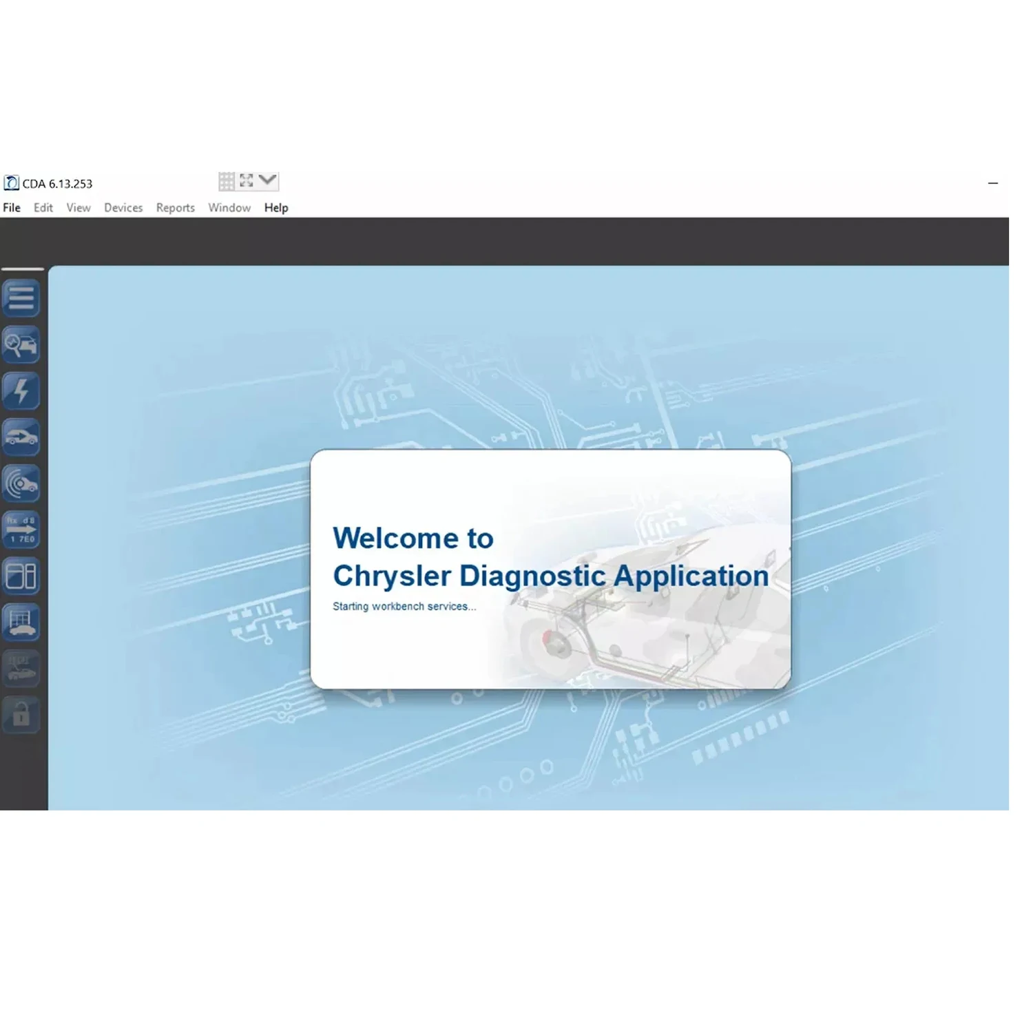Click the 'Starting workbench services...' status text
This screenshot has height=1033, width=1033.
click(404, 607)
